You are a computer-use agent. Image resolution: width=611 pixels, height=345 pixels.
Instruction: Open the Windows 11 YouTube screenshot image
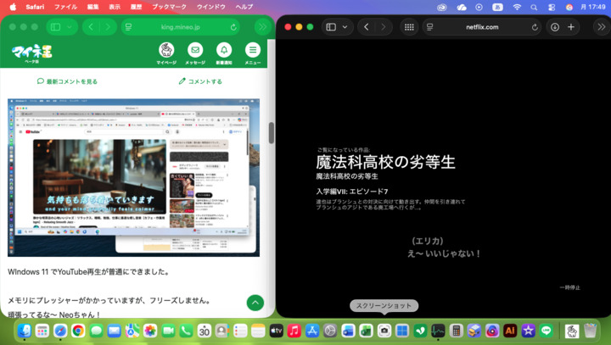(134, 177)
